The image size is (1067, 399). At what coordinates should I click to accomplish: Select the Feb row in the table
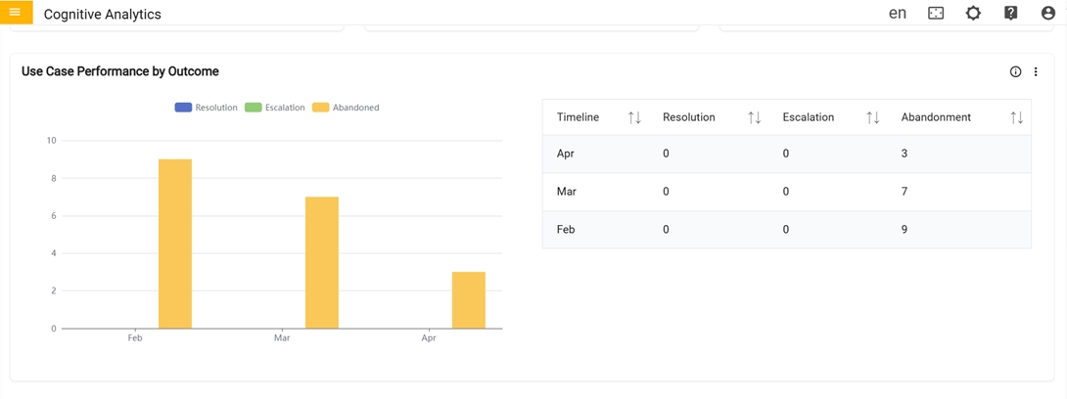[x=786, y=230]
